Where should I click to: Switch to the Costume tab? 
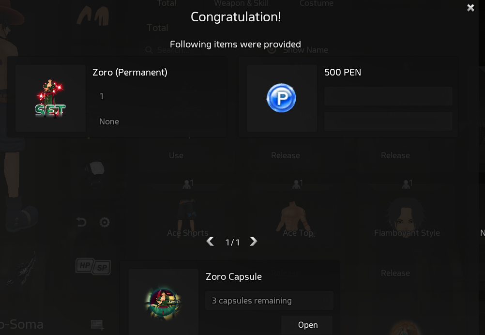(x=316, y=3)
